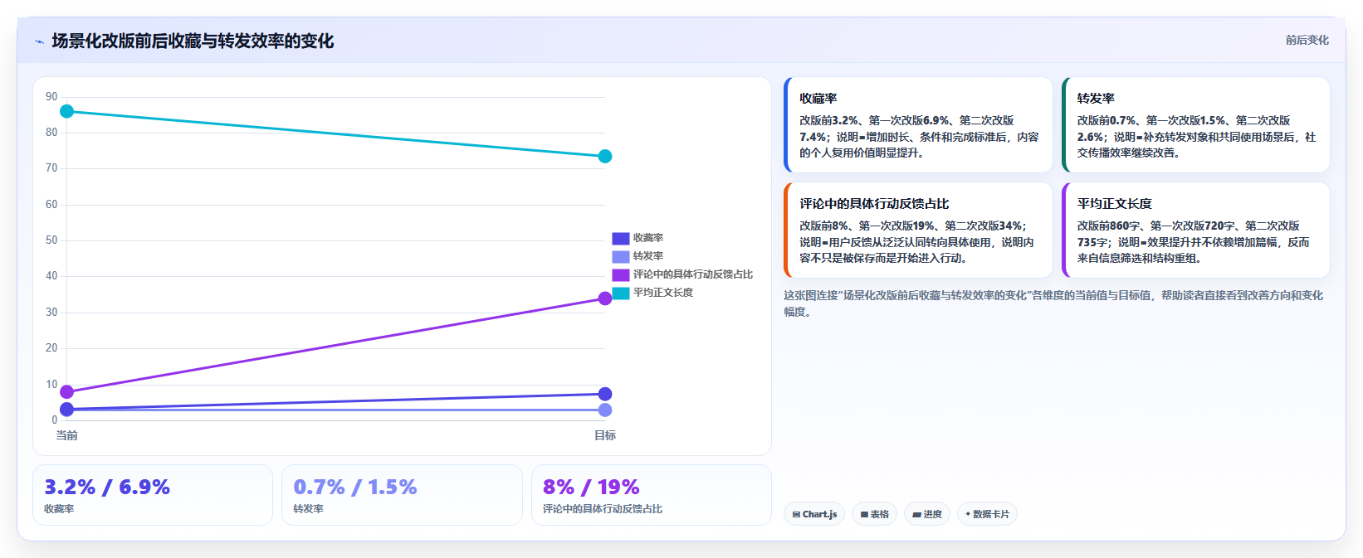This screenshot has width=1363, height=558.
Task: Click the purple 评论反馈占比 data point at 目标
Action: pos(605,298)
